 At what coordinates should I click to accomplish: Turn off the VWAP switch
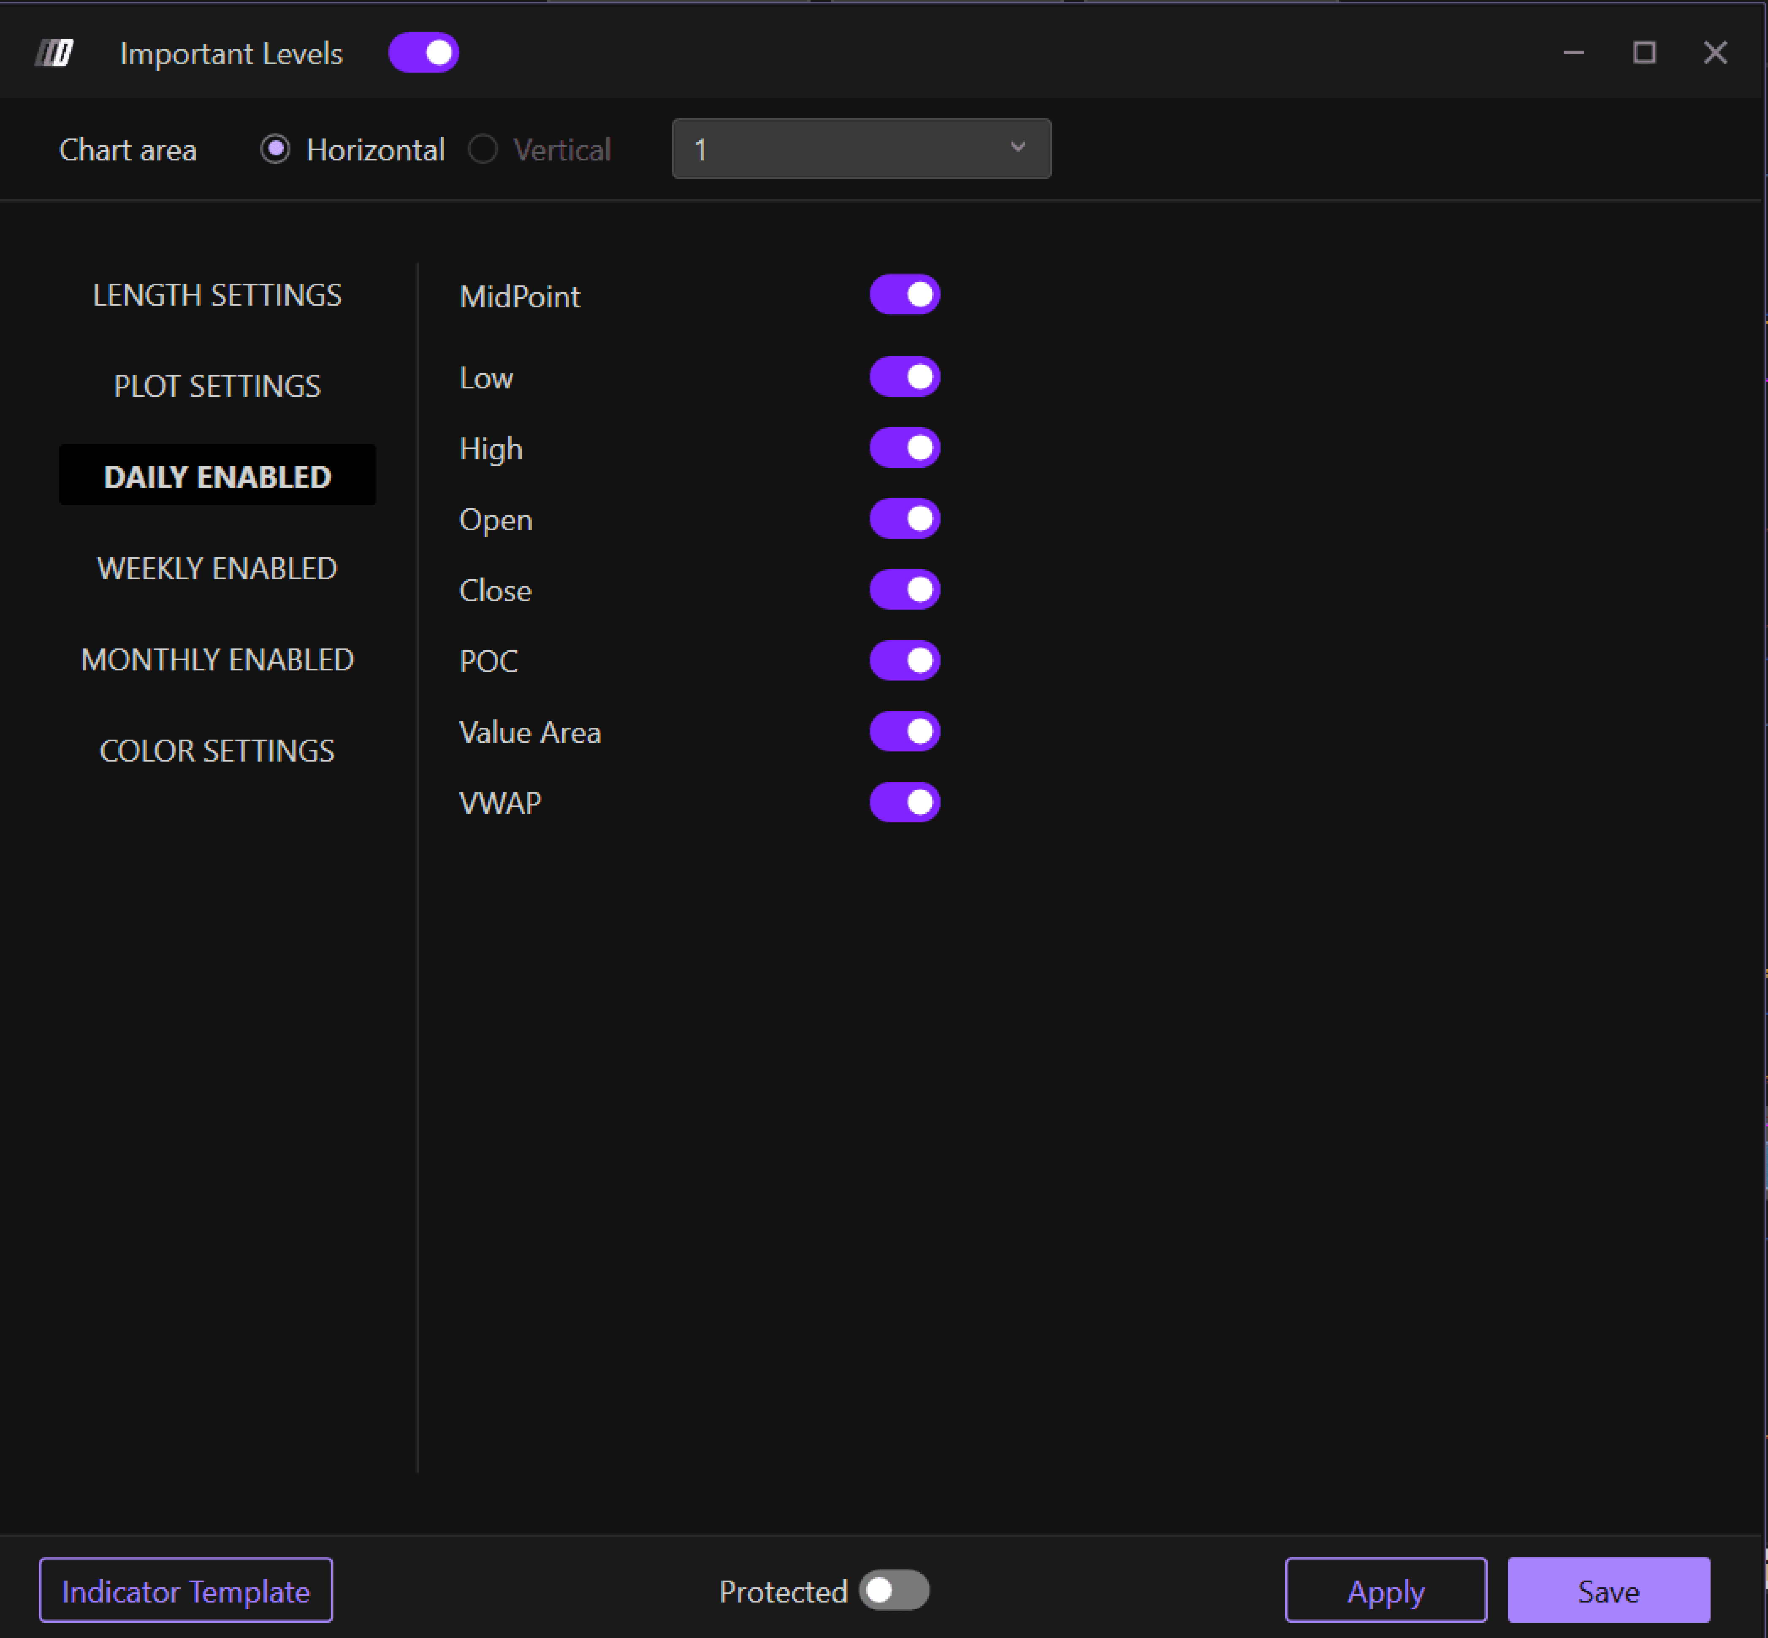click(x=904, y=802)
